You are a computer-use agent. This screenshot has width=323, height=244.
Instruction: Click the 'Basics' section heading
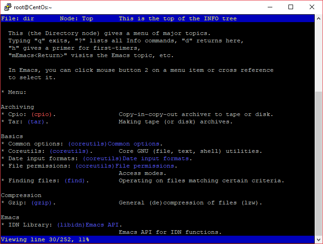pyautogui.click(x=12, y=136)
